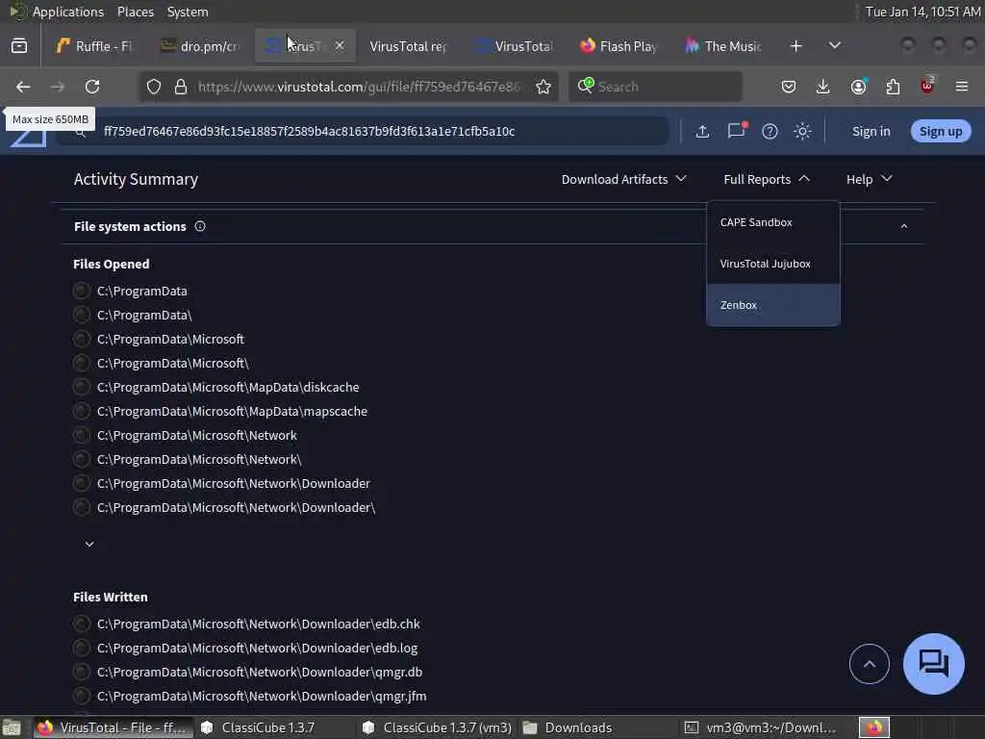
Task: Switch to the Flash Player tab
Action: click(x=619, y=46)
